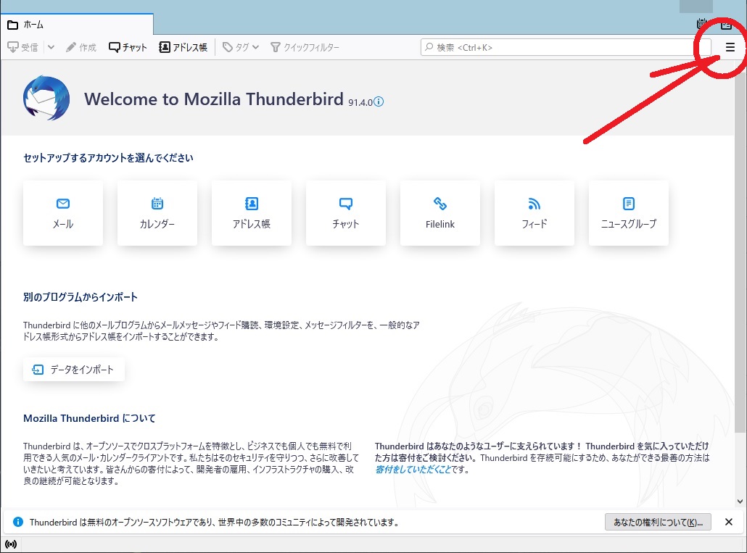The height and width of the screenshot is (553, 747).
Task: Click the version info icon beside 91.4.0
Action: click(x=379, y=102)
